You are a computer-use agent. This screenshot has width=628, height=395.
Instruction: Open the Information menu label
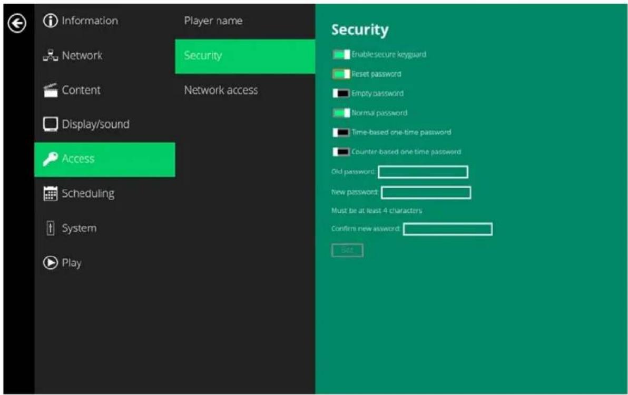90,21
